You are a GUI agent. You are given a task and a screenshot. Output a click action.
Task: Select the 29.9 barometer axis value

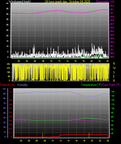[x=112, y=17]
